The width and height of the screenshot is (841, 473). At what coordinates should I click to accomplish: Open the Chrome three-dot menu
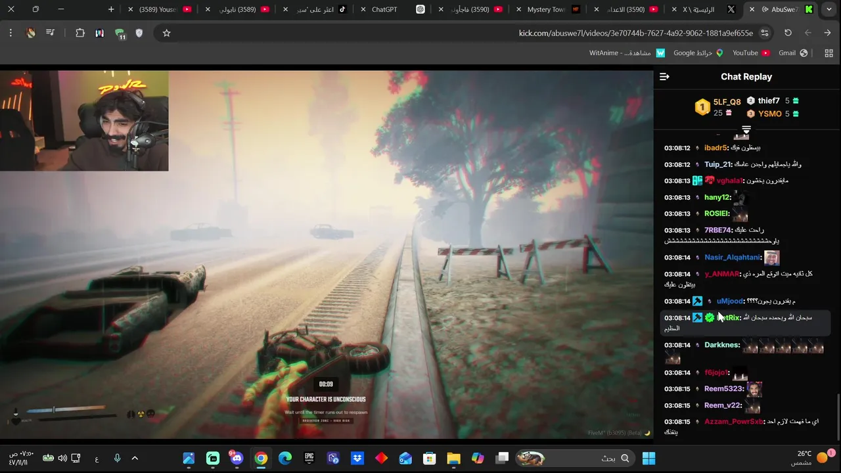11,33
